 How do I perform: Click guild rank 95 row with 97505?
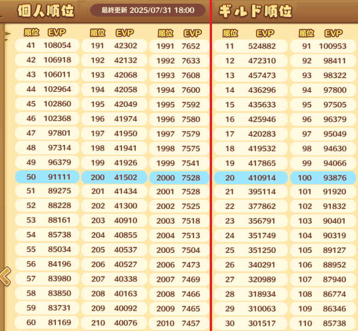tap(323, 105)
